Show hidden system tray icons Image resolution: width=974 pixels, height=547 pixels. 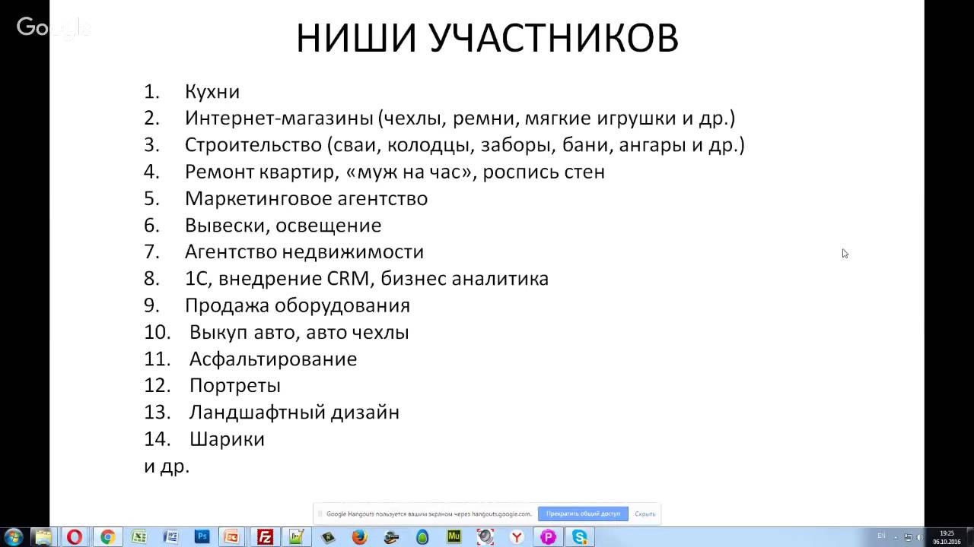(x=896, y=537)
